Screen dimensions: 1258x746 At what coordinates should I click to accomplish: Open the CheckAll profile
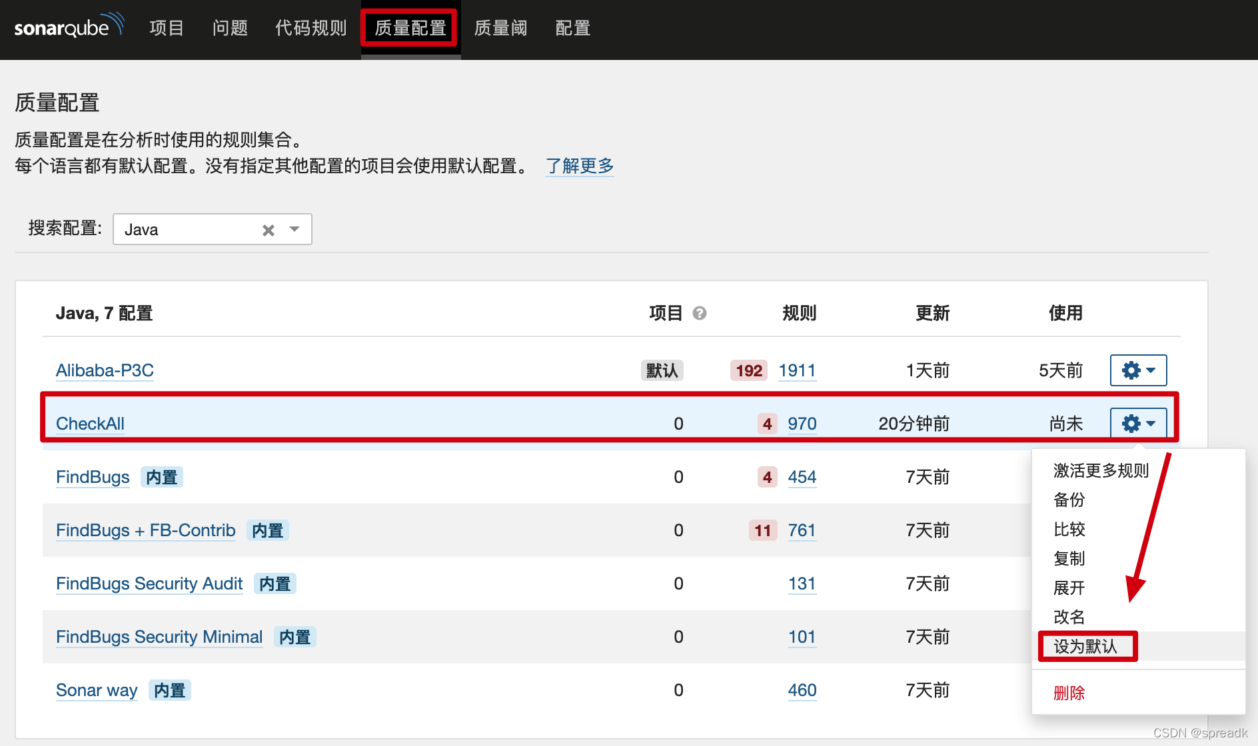[x=90, y=424]
